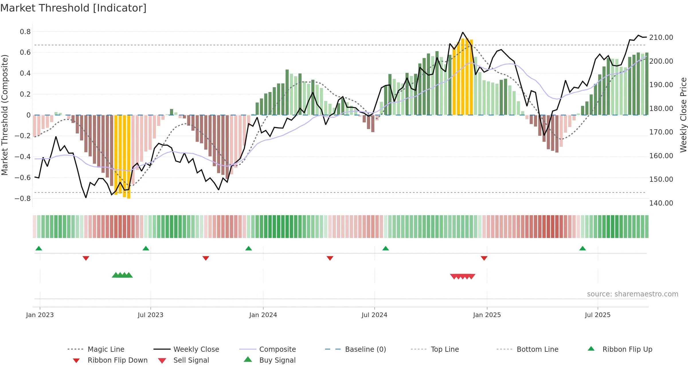The height and width of the screenshot is (387, 688).
Task: Toggle the Weekly Close legend entry
Action: (186, 349)
